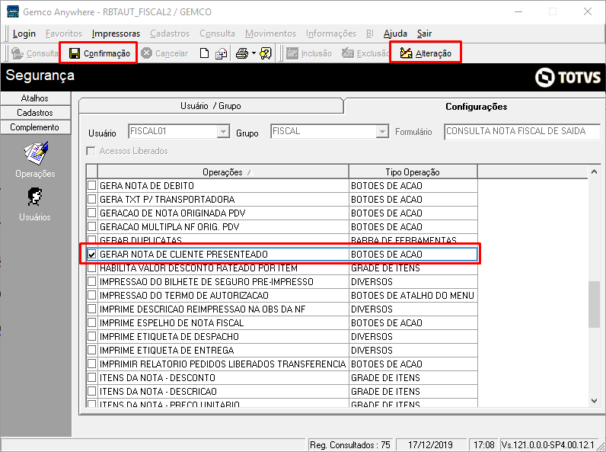Uncheck GERAR NOTA DE CLIENTE PRESENTEADO

(x=91, y=255)
